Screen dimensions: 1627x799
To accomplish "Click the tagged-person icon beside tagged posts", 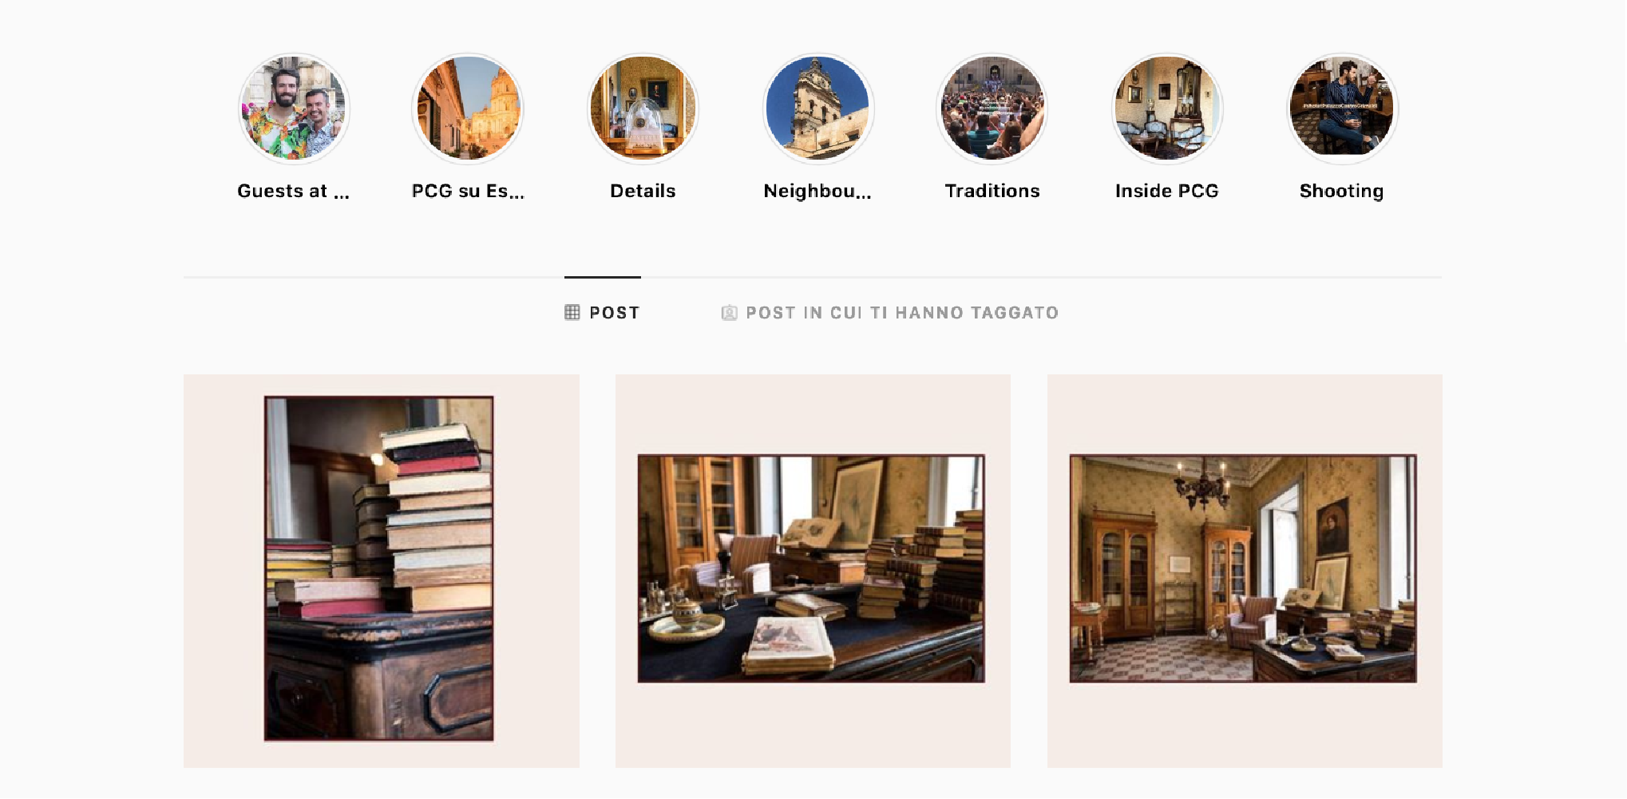I will pos(729,313).
